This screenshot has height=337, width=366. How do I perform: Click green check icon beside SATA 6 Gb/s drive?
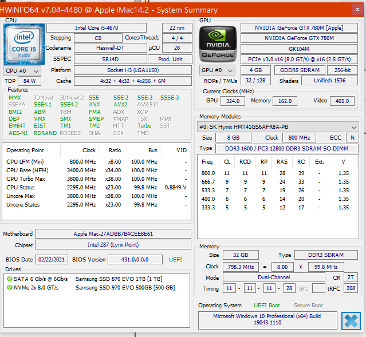point(10,279)
